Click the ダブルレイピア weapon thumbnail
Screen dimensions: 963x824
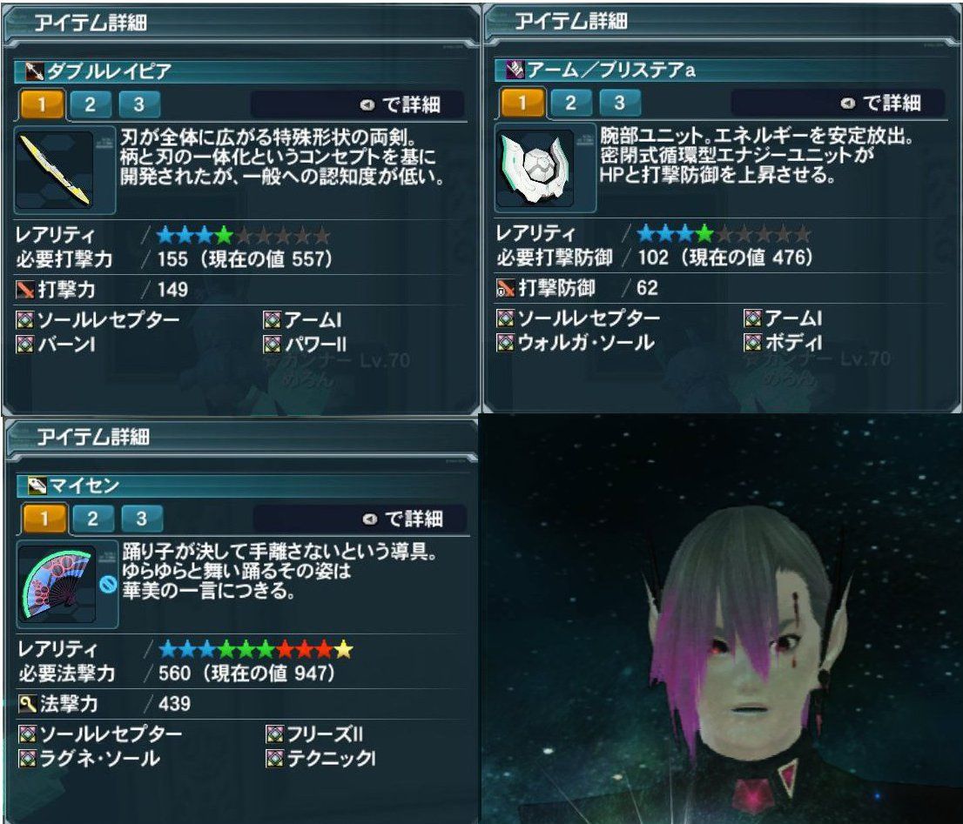click(56, 170)
